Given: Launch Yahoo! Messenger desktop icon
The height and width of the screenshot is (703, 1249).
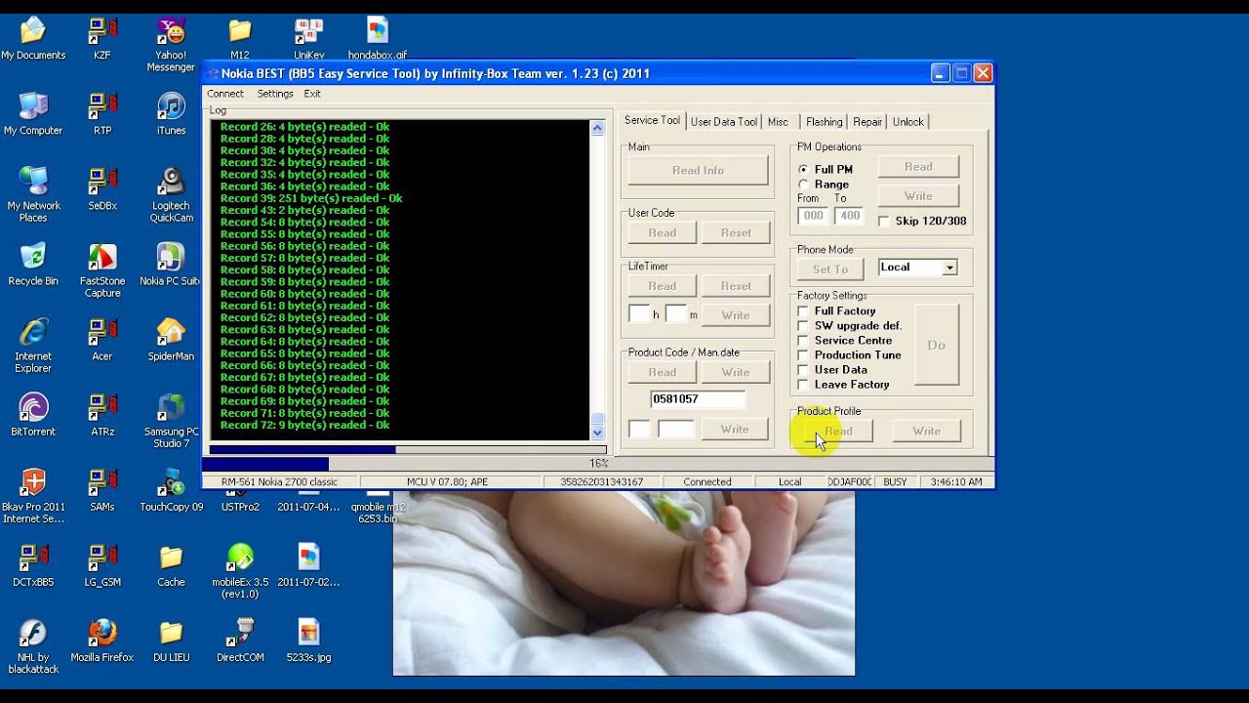Looking at the screenshot, I should pos(171,44).
